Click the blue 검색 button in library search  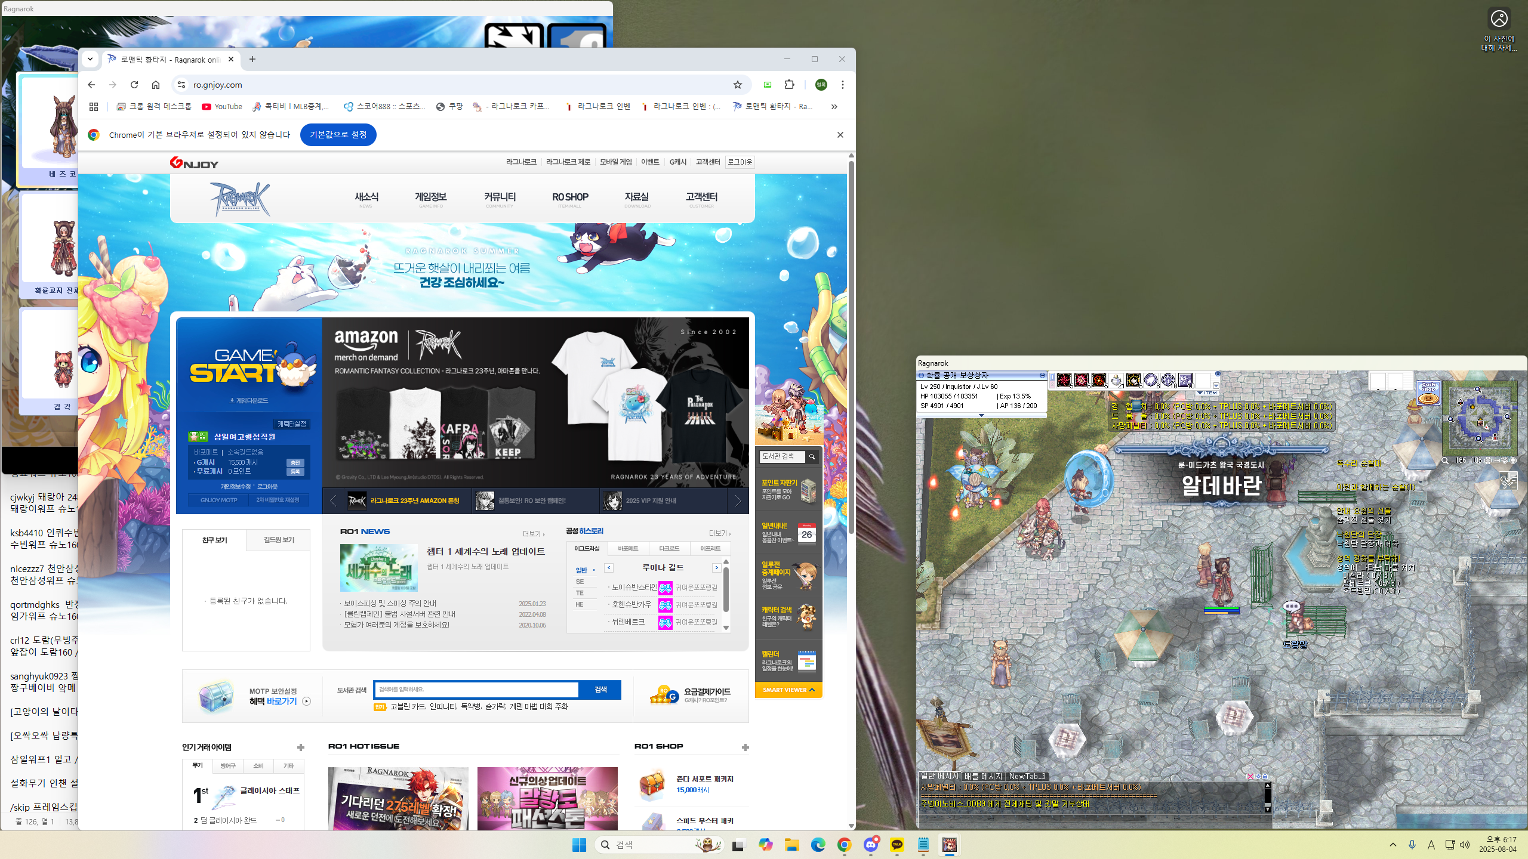600,690
